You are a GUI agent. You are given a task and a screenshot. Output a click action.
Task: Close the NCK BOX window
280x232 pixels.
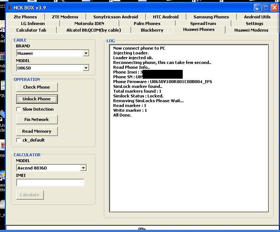pos(275,7)
